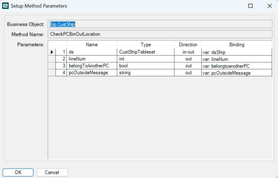
Task: Click the 'bool' type cell
Action: 146,66
